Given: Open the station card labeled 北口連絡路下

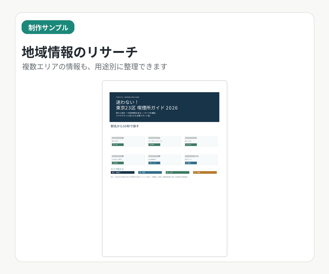Looking at the screenshot, I should click(164, 160).
